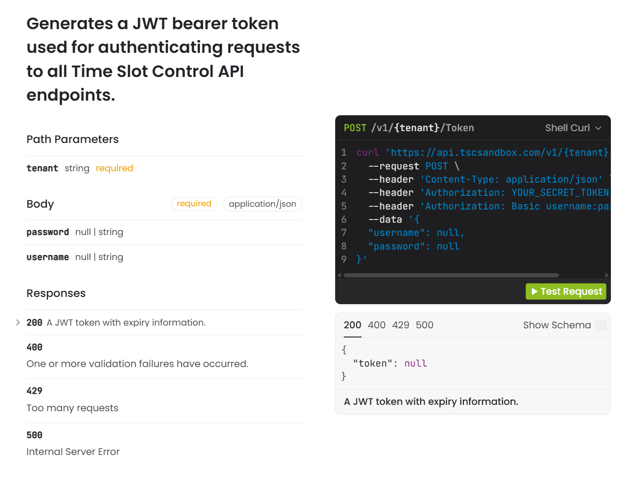
Task: Switch to the 400 response tab
Action: pos(377,325)
